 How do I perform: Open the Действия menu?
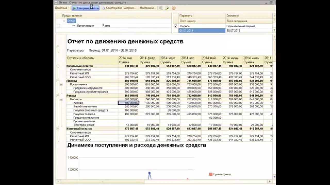coord(62,8)
